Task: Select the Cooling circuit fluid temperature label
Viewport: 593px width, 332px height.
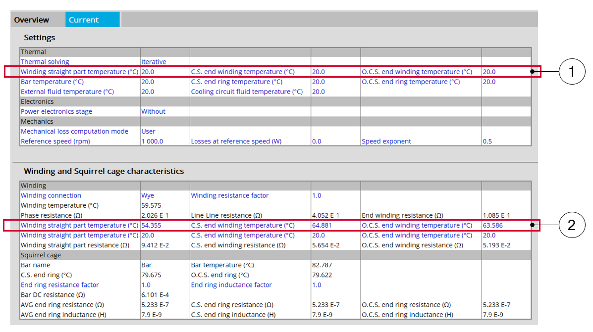Action: tap(247, 92)
